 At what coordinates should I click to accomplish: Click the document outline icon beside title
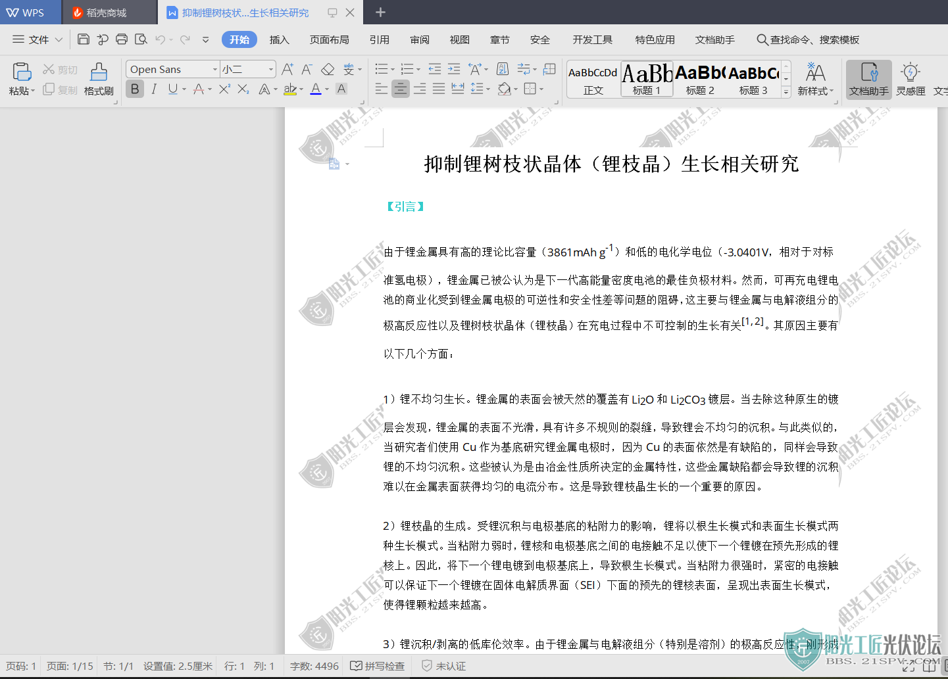(x=334, y=164)
